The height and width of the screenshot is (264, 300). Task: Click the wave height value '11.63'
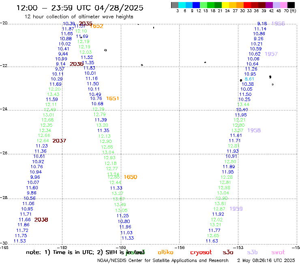(x=212, y=241)
